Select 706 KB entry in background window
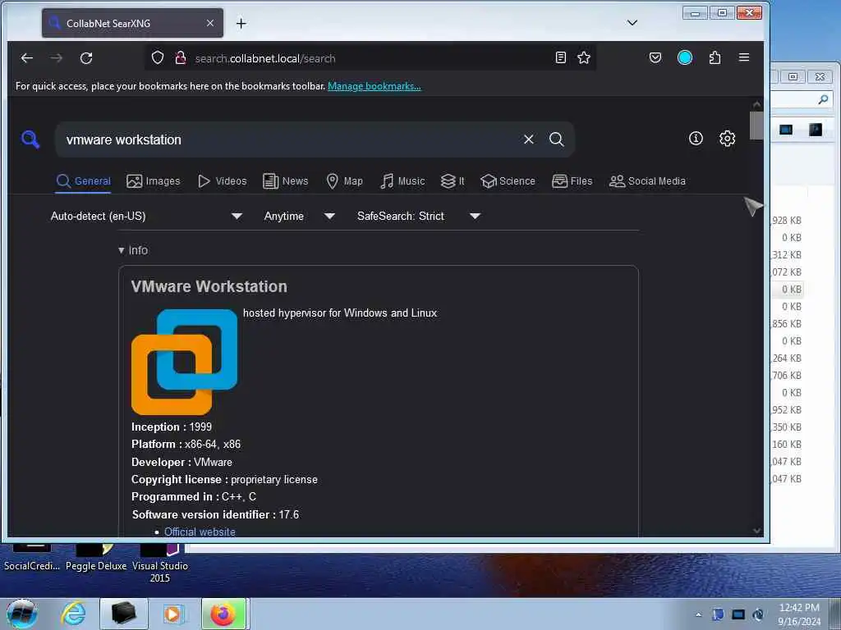This screenshot has height=630, width=841. [x=788, y=375]
